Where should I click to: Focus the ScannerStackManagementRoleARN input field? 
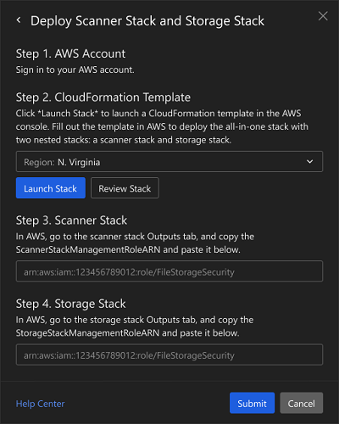coord(169,271)
